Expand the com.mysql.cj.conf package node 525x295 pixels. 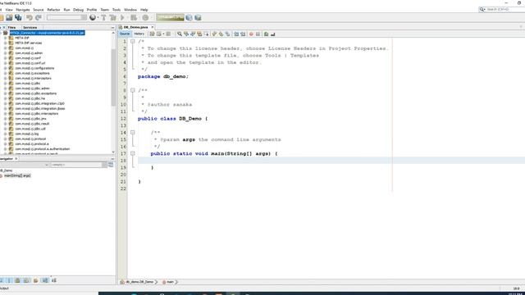(x=6, y=58)
